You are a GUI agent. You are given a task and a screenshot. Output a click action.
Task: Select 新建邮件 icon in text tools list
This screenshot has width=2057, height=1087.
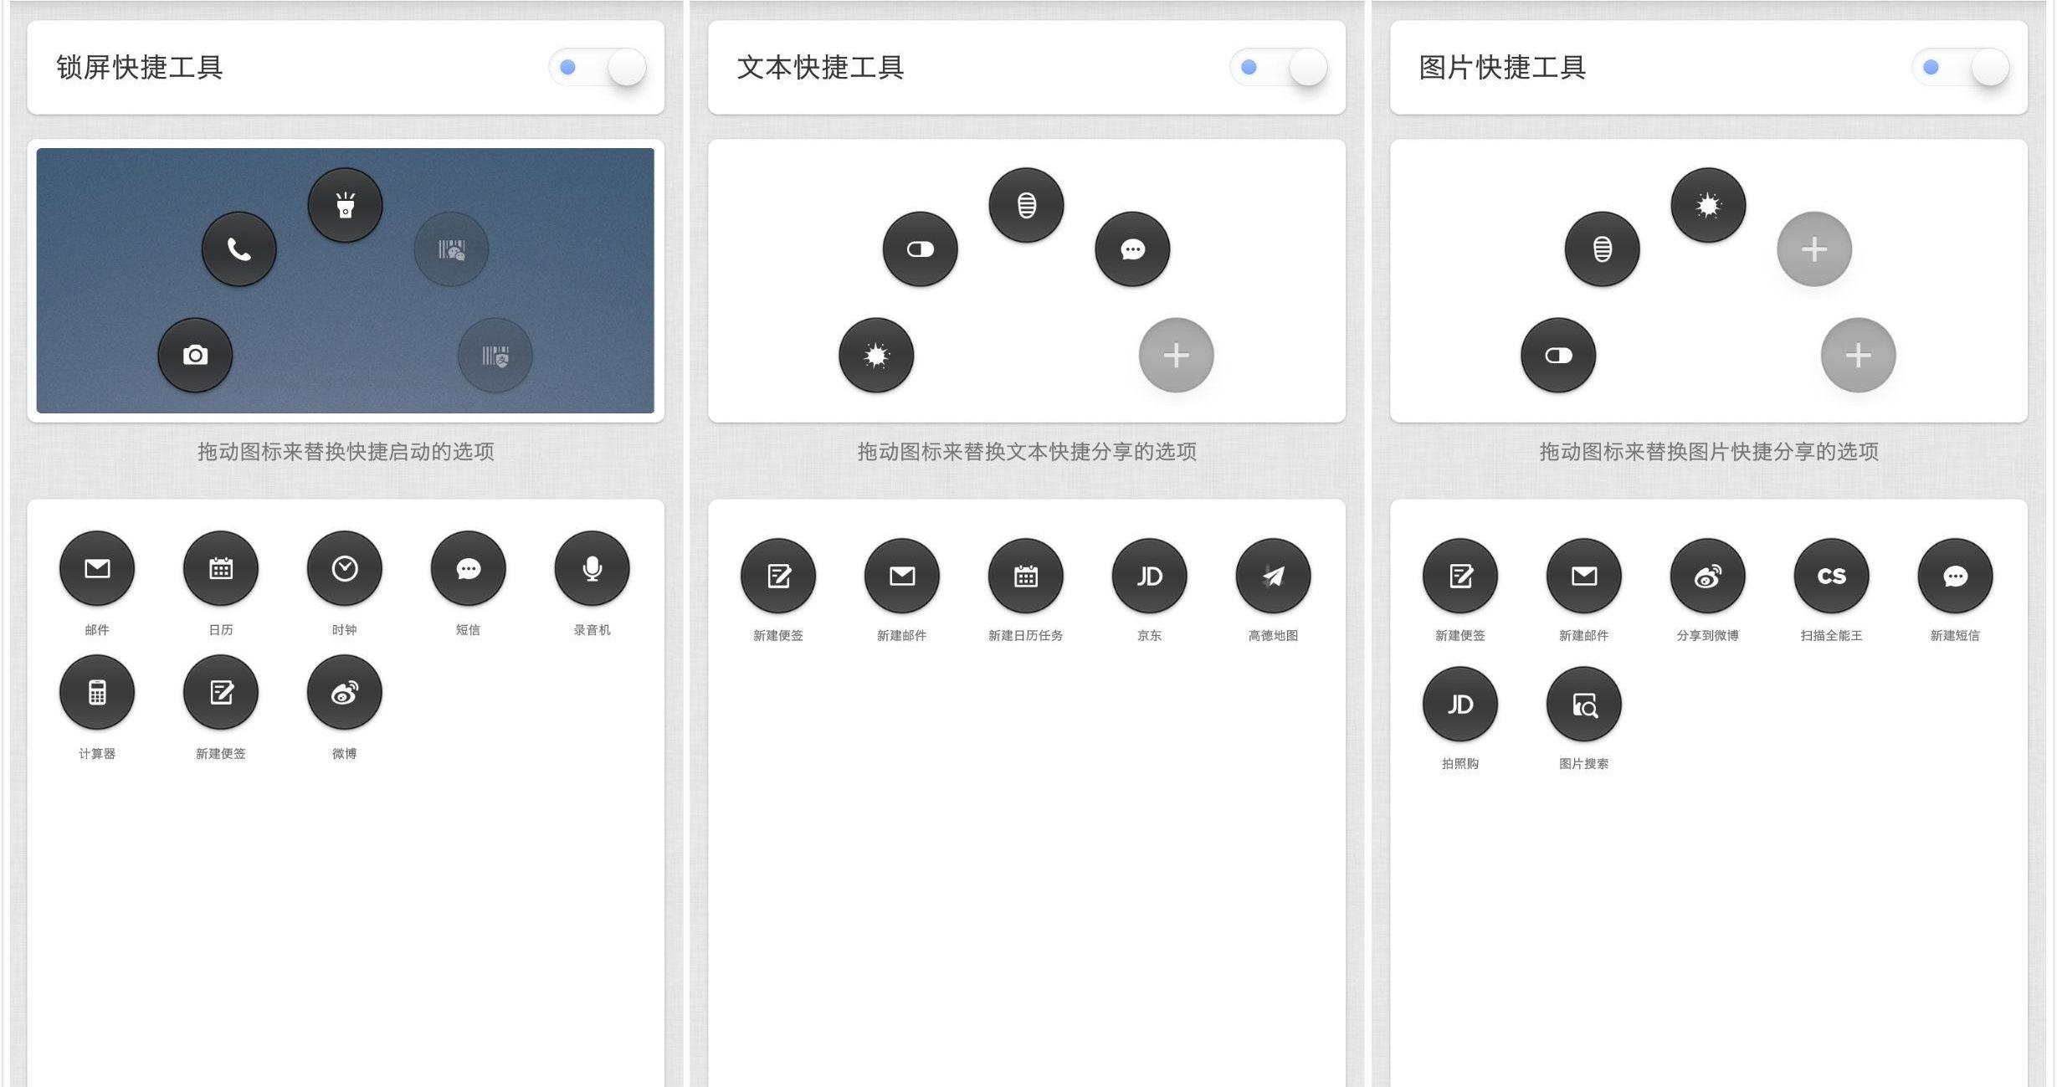click(x=902, y=576)
